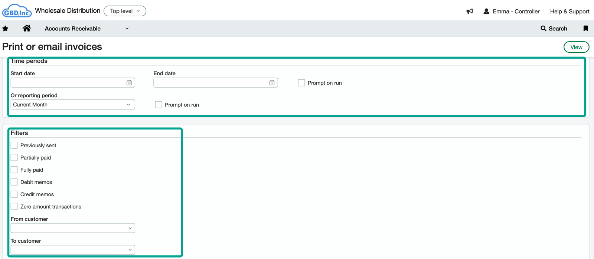Open the Emma - Controller user menu
This screenshot has width=594, height=259.
tap(512, 12)
